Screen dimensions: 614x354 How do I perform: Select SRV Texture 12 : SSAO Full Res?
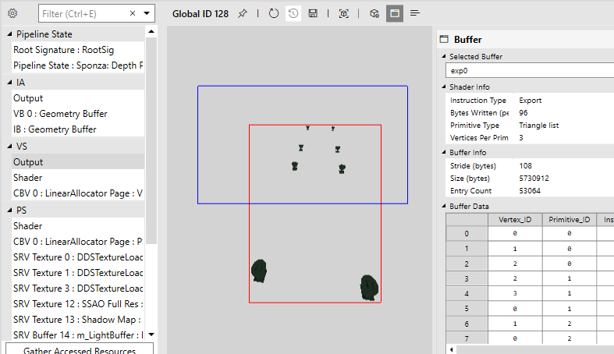pos(78,304)
